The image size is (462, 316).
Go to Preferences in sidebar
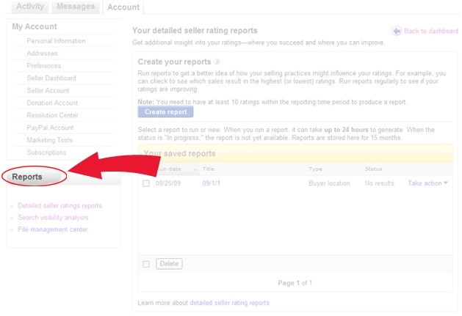(44, 65)
